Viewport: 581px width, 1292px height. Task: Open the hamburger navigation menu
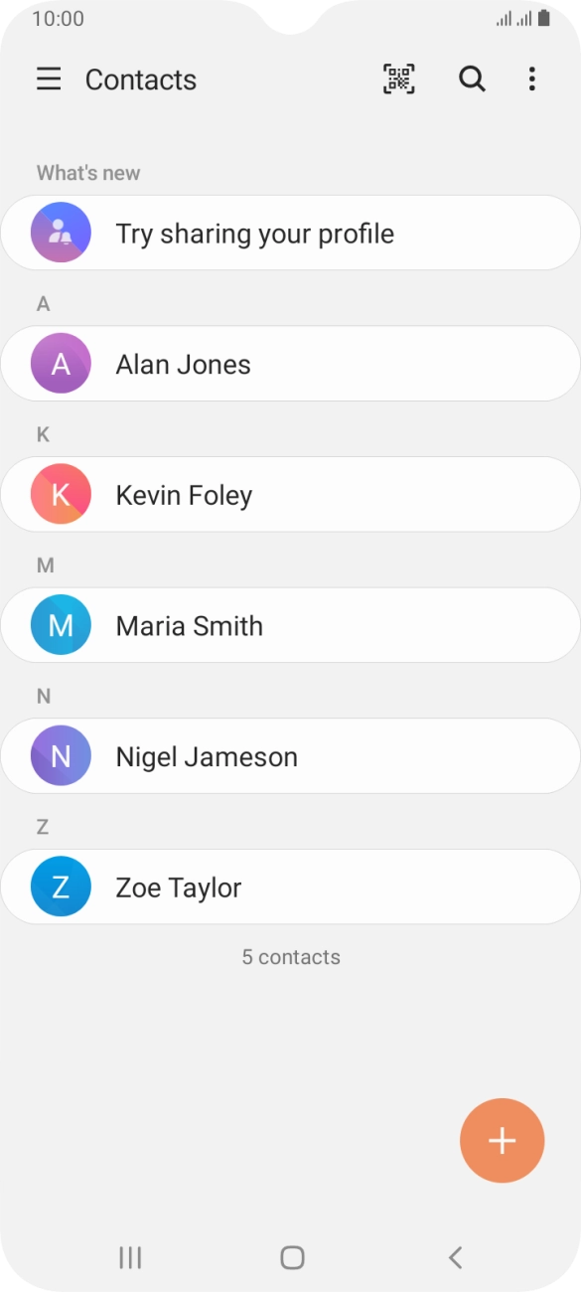point(49,80)
